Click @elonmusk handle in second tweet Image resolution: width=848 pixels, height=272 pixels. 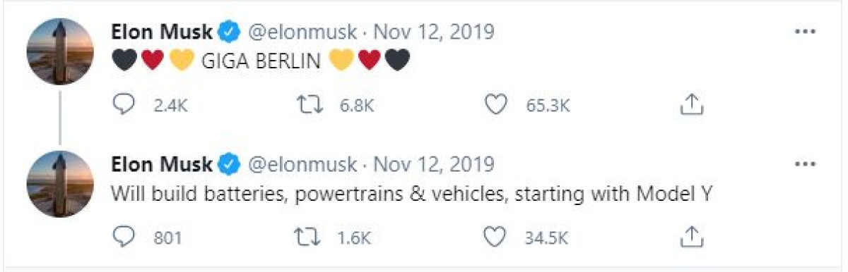(x=302, y=164)
